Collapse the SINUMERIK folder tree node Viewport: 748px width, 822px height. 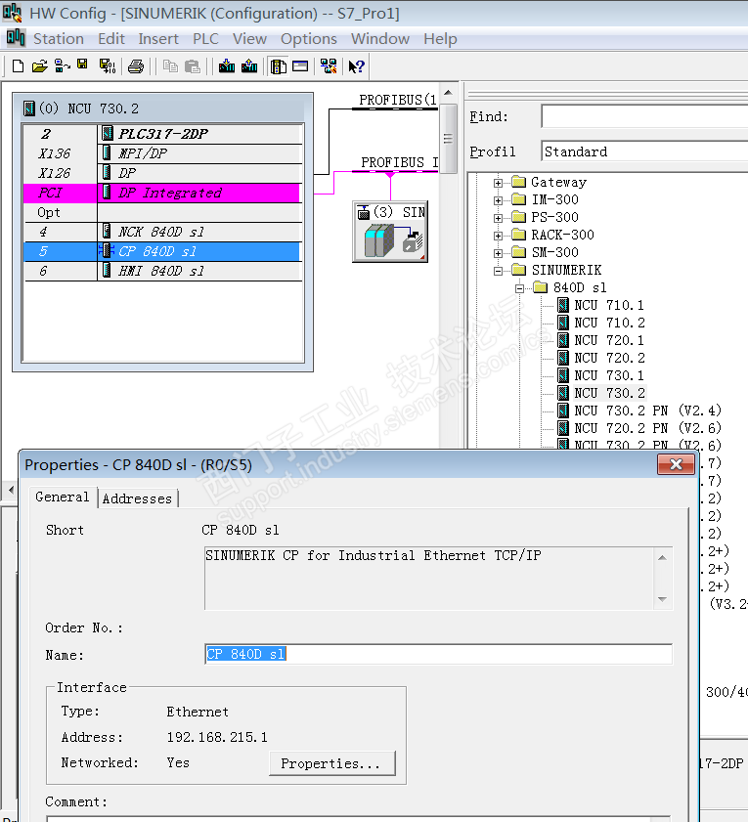498,271
